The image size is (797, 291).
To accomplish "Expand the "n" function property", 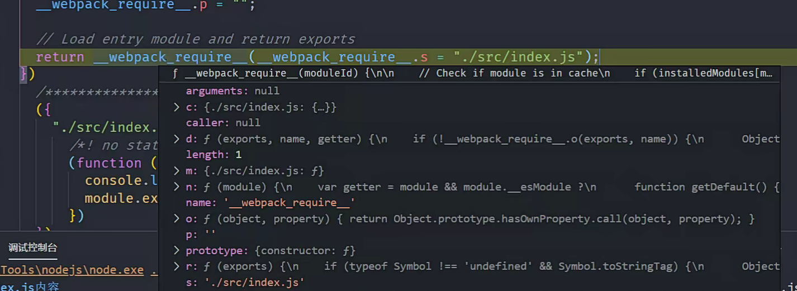I will click(x=177, y=187).
